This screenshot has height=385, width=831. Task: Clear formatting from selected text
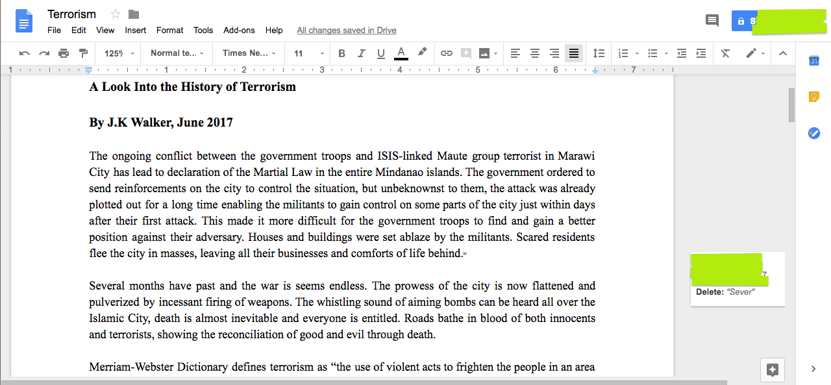point(726,53)
